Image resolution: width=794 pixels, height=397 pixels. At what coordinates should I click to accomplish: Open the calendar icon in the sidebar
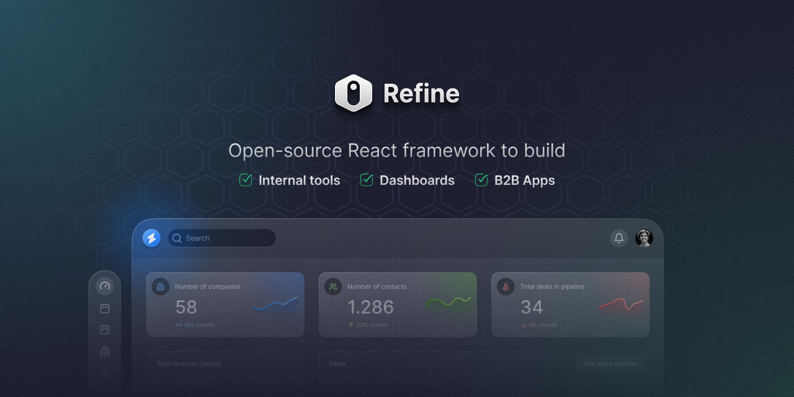pyautogui.click(x=104, y=308)
